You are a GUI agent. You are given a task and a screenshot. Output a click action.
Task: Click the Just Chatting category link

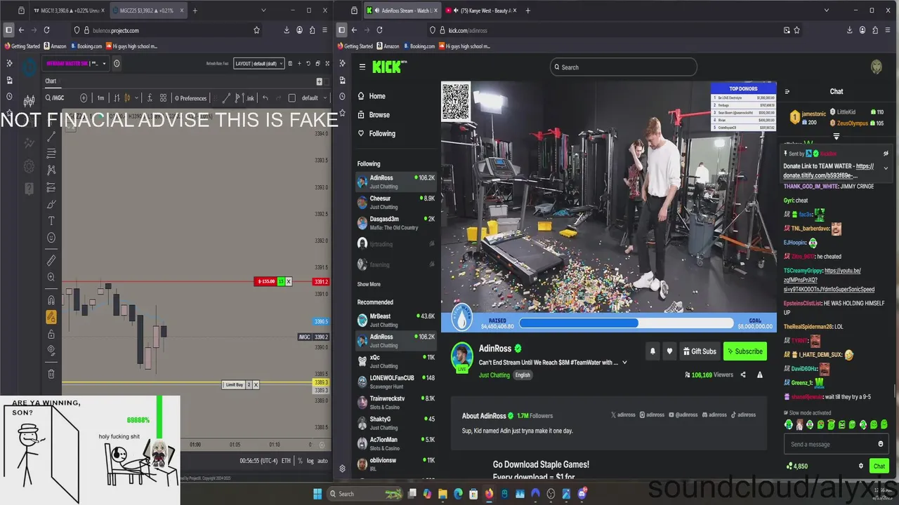coord(494,375)
